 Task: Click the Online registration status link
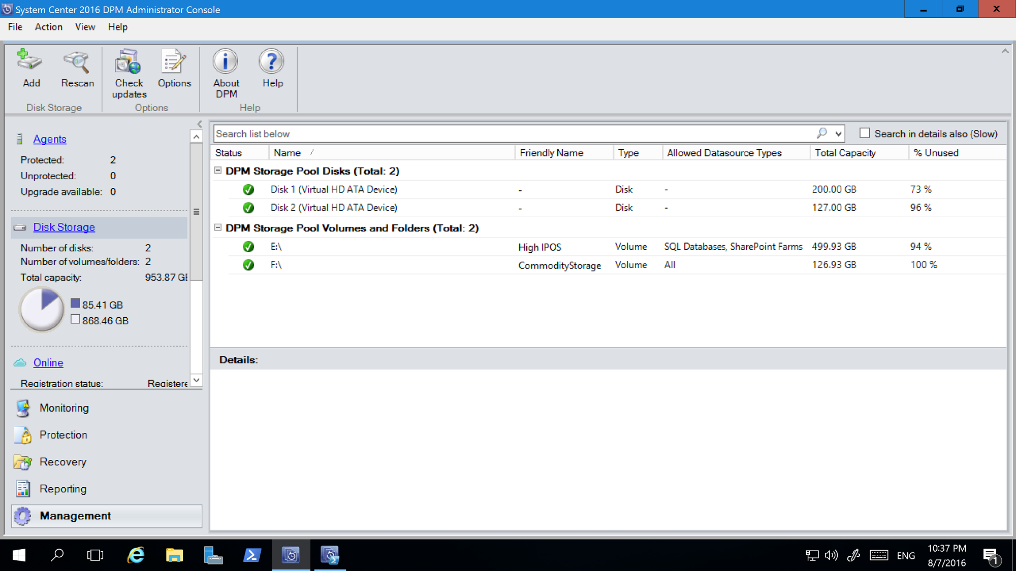click(x=48, y=362)
